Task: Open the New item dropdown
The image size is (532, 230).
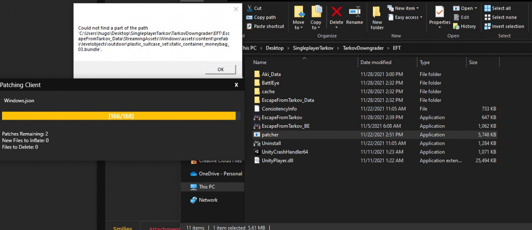Action: (403, 8)
